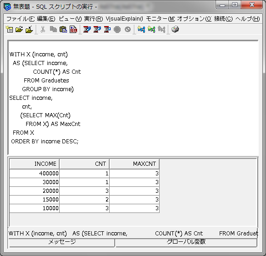Select the 30000 income cell
266x256 pixels.
[x=34, y=182]
